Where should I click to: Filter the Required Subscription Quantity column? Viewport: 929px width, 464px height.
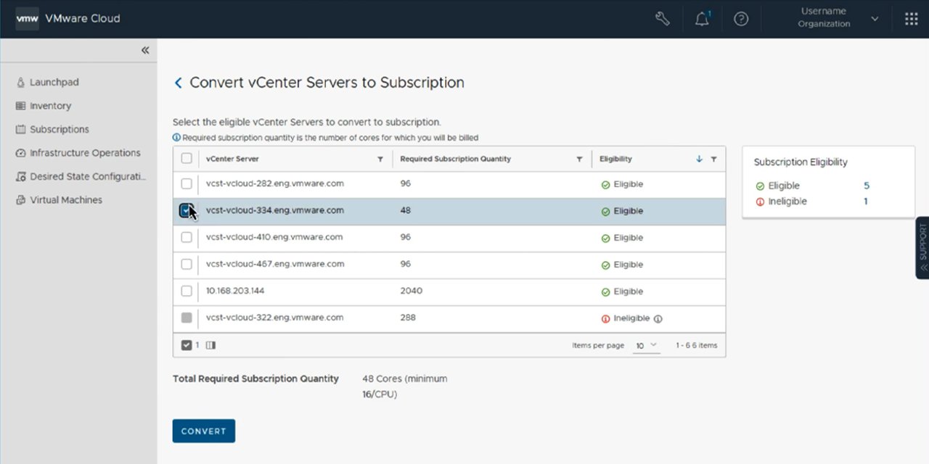tap(579, 159)
